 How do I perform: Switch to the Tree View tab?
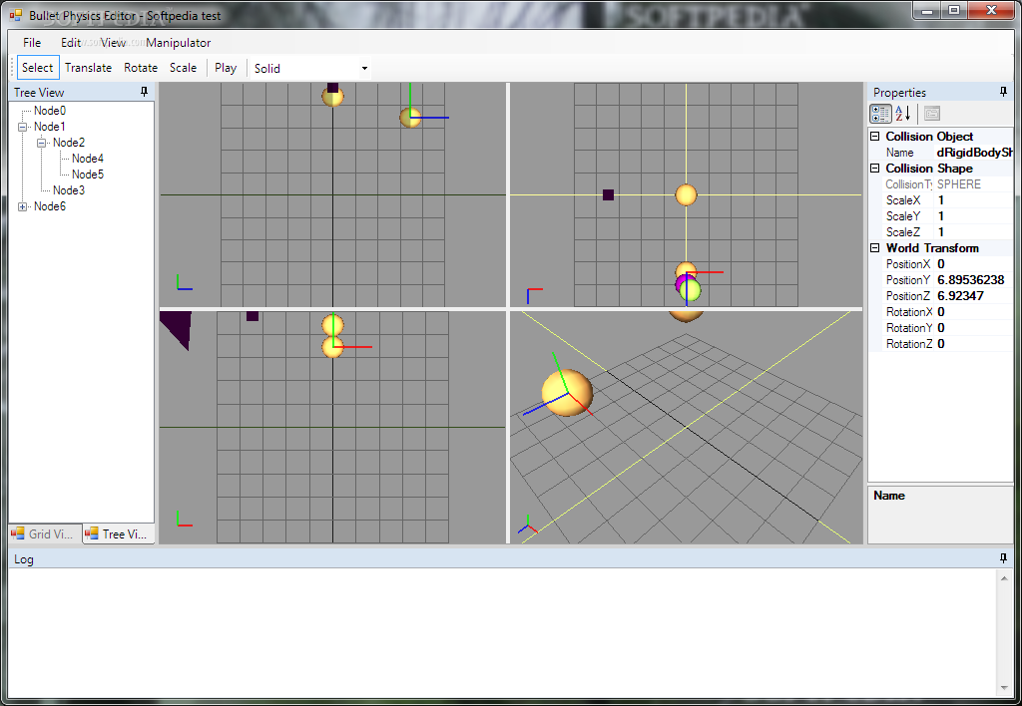point(119,534)
